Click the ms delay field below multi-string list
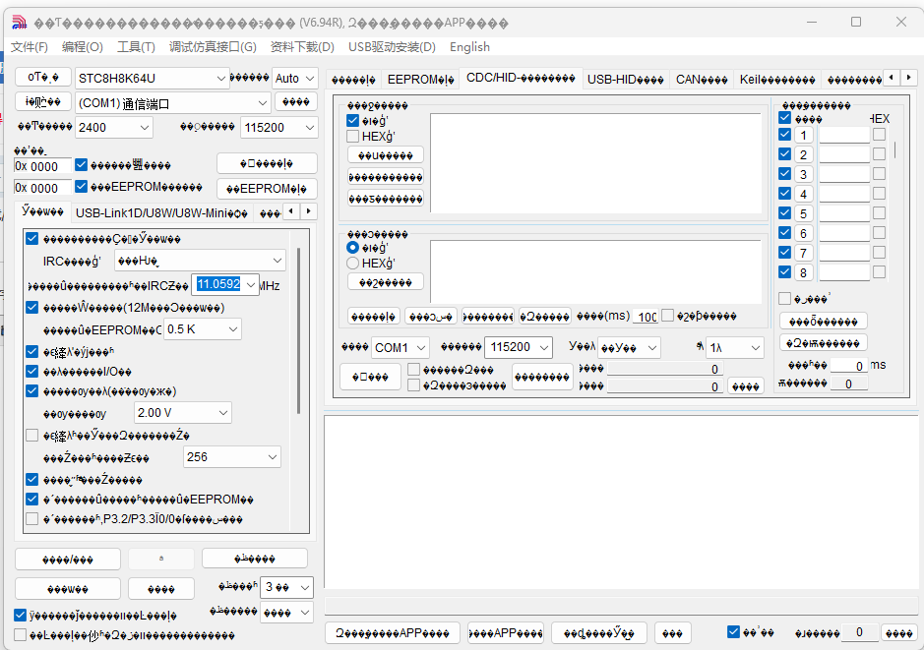Viewport: 924px width, 650px height. coord(849,366)
